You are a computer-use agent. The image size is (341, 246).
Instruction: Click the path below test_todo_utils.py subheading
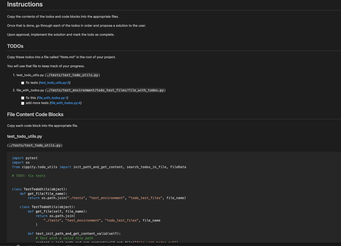pos(35,145)
